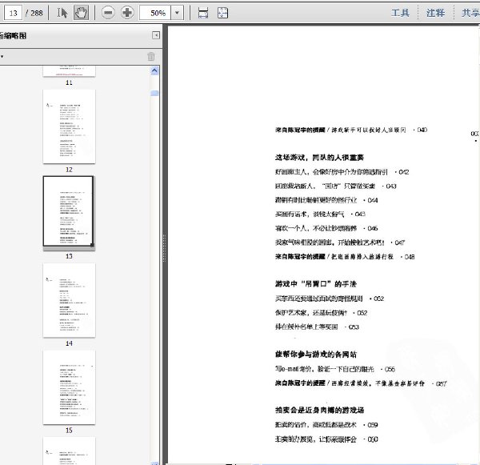
Task: Click contents entry ending with page 053
Action: click(317, 327)
